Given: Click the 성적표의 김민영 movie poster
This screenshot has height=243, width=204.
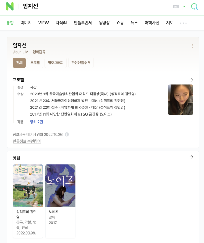Looking at the screenshot, I should [x=28, y=186].
